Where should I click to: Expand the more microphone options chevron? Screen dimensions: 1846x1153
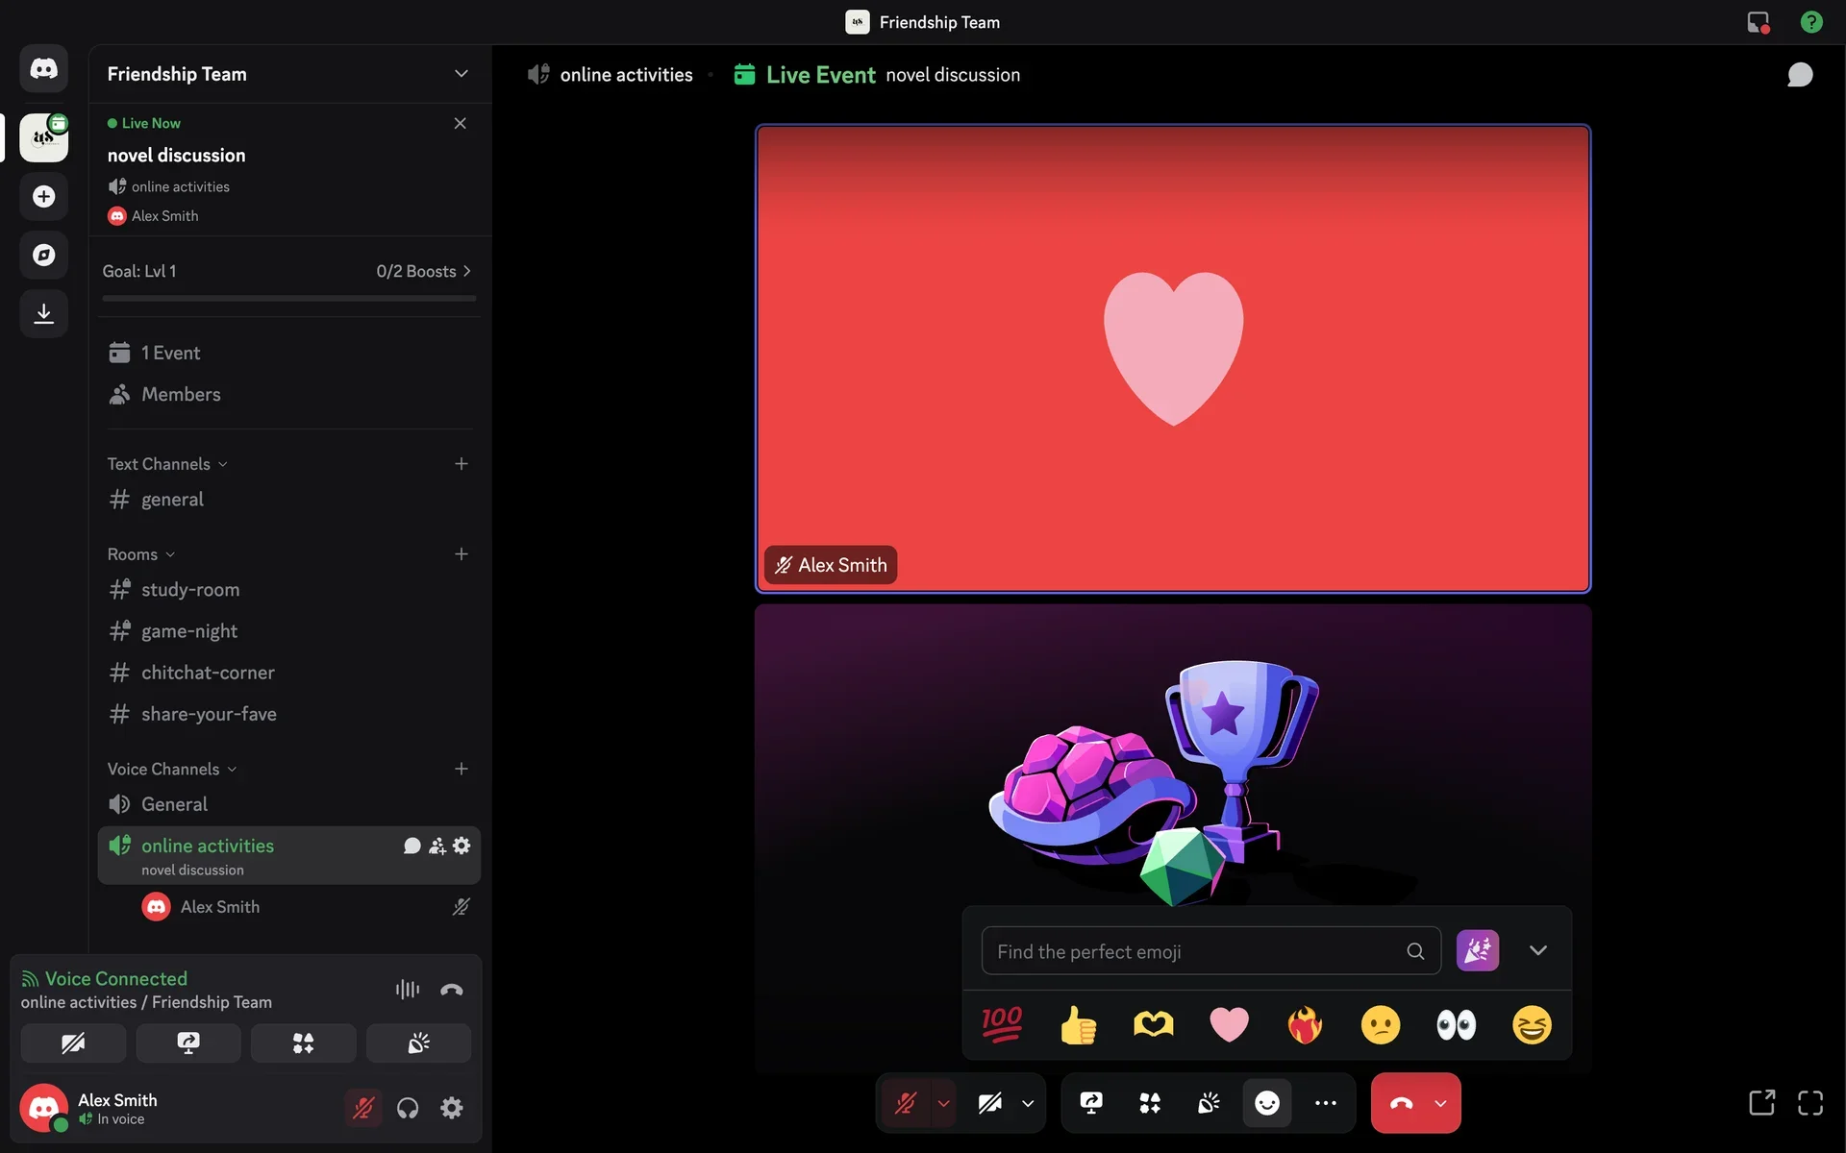(x=943, y=1102)
